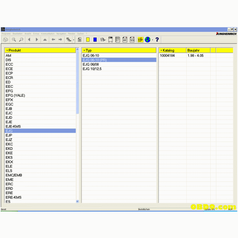
Task: Select product EJE-KMS
Action: [40, 126]
